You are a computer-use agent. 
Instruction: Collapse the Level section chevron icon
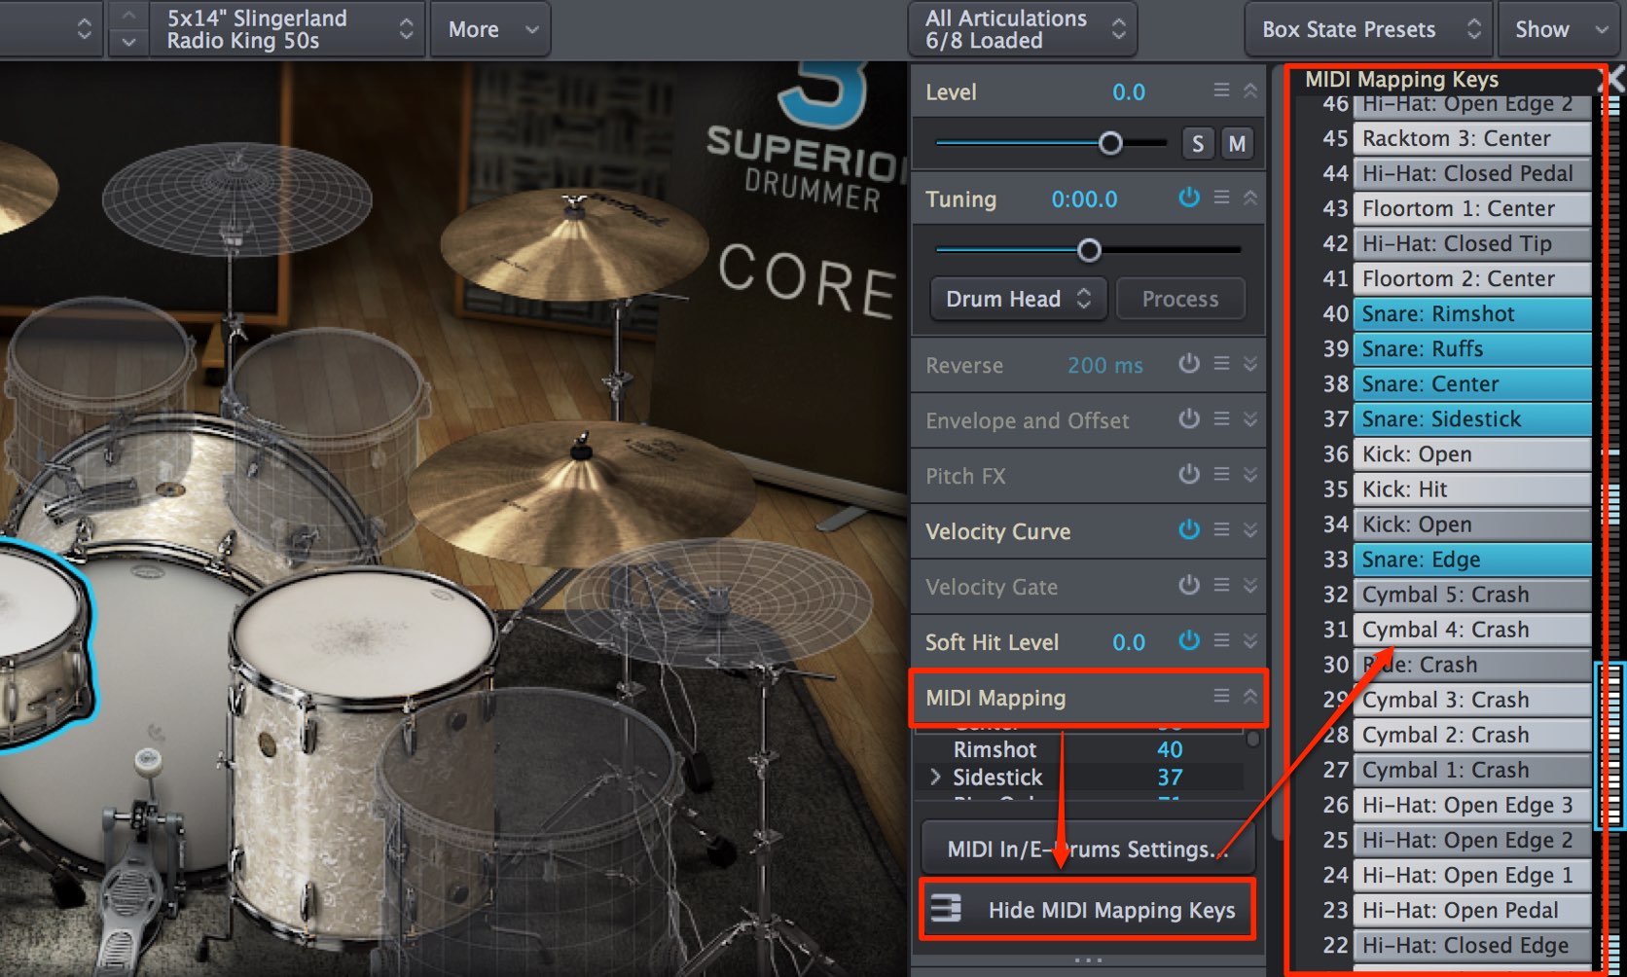pos(1250,90)
